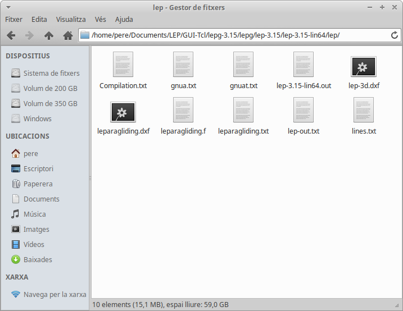Click the Sistema de fitxers drive icon
This screenshot has height=311, width=403.
(x=16, y=73)
